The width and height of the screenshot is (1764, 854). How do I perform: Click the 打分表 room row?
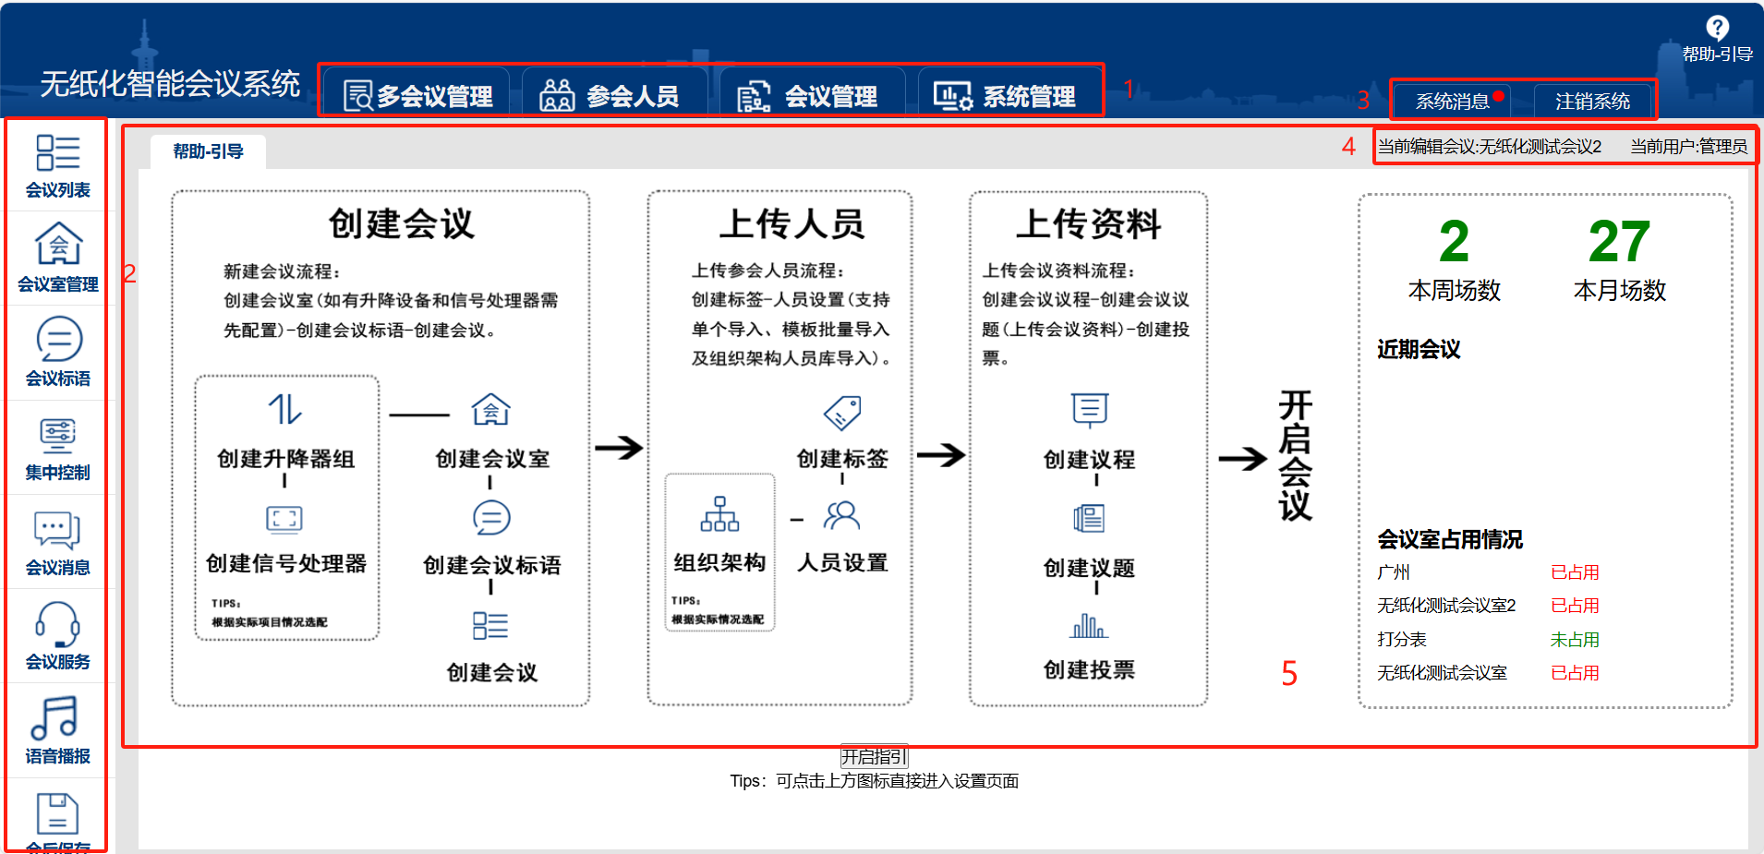coord(1488,639)
